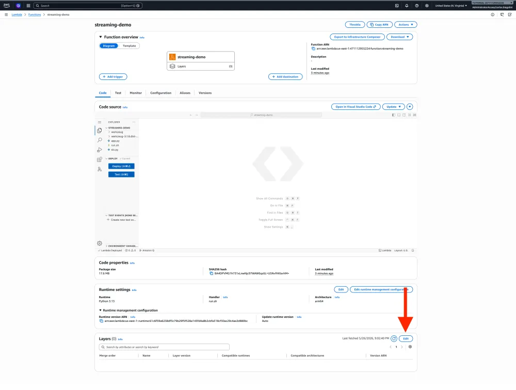
Task: Click the blue Deploy button in editor
Action: coord(121,166)
